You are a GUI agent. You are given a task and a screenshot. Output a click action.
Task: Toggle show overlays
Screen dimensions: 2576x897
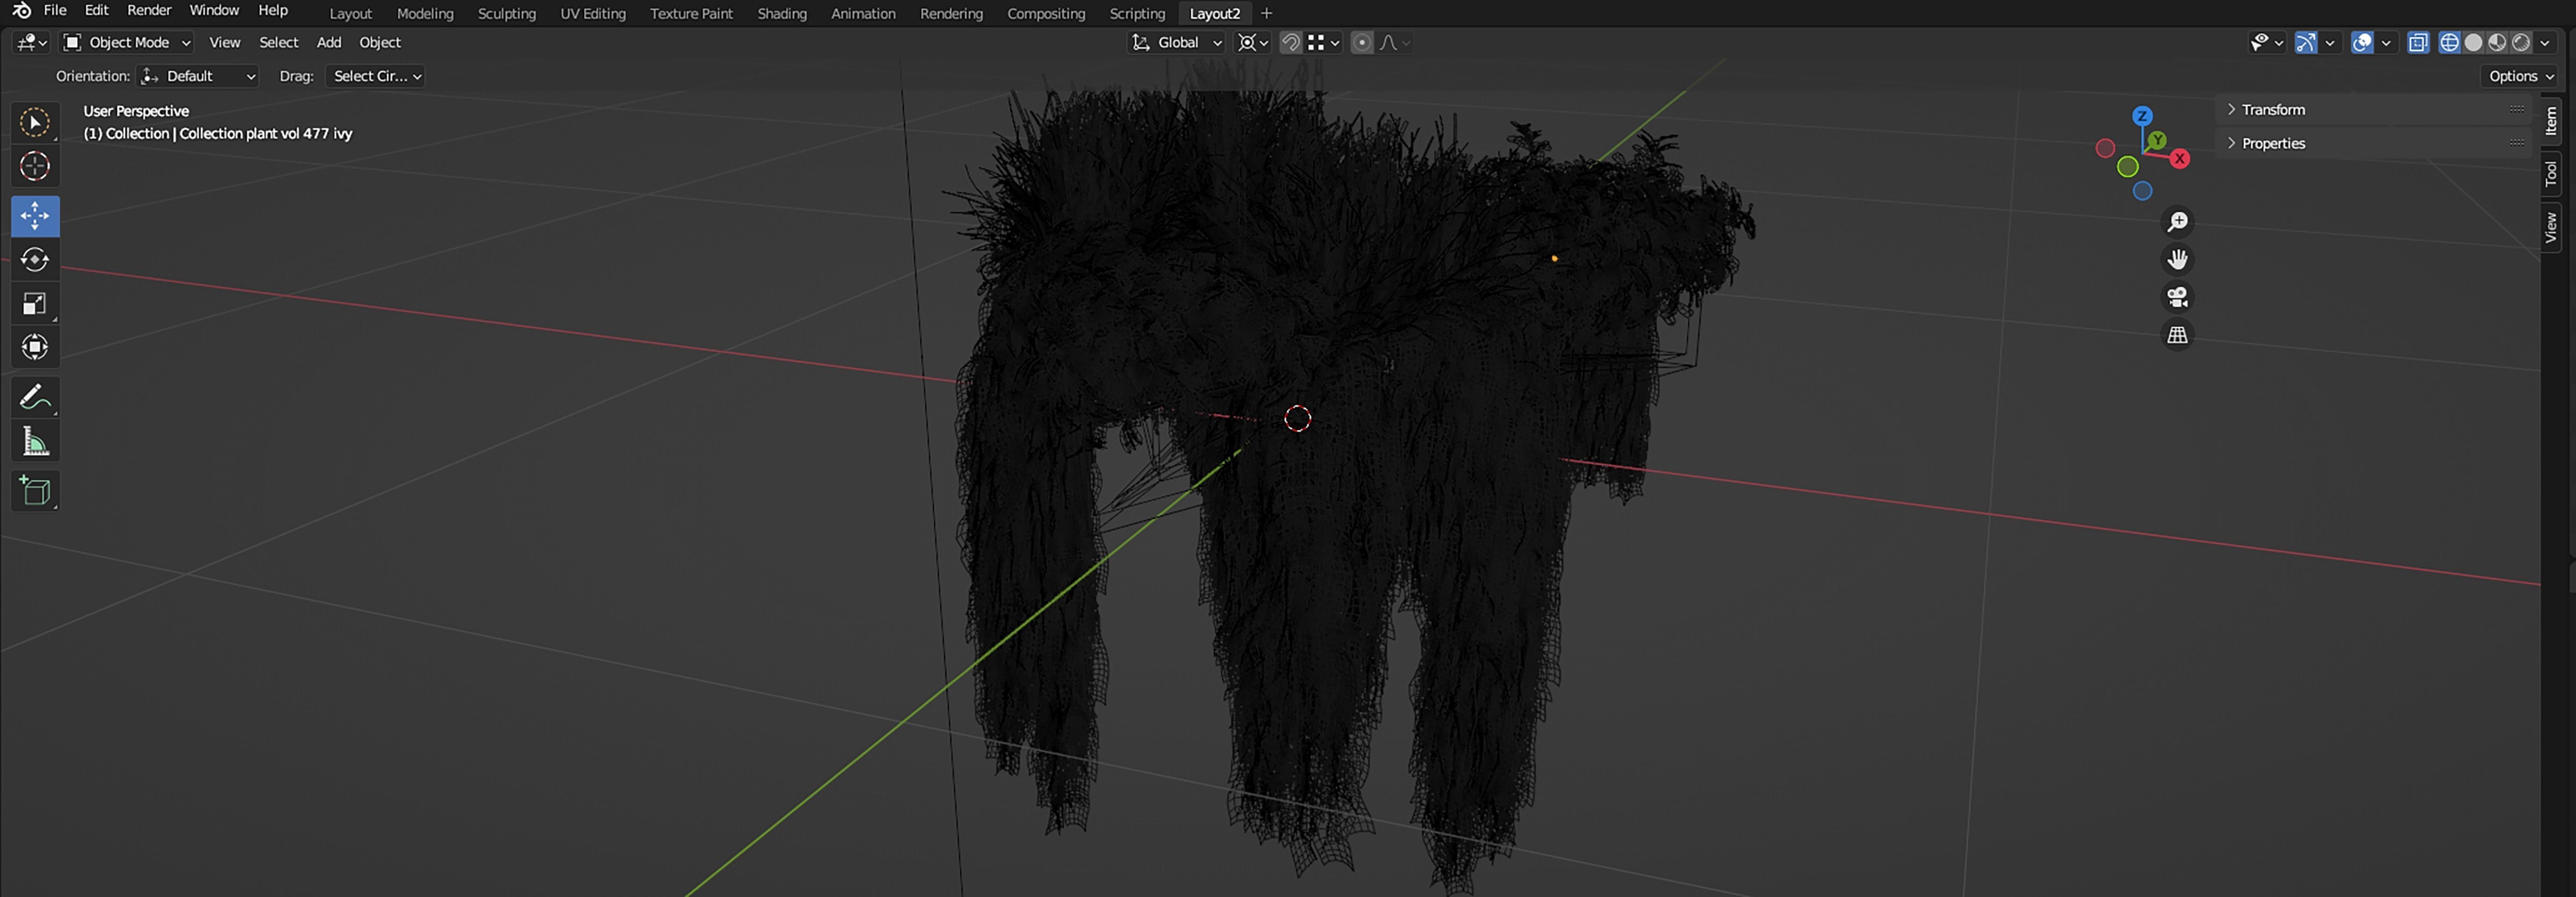pos(2361,43)
